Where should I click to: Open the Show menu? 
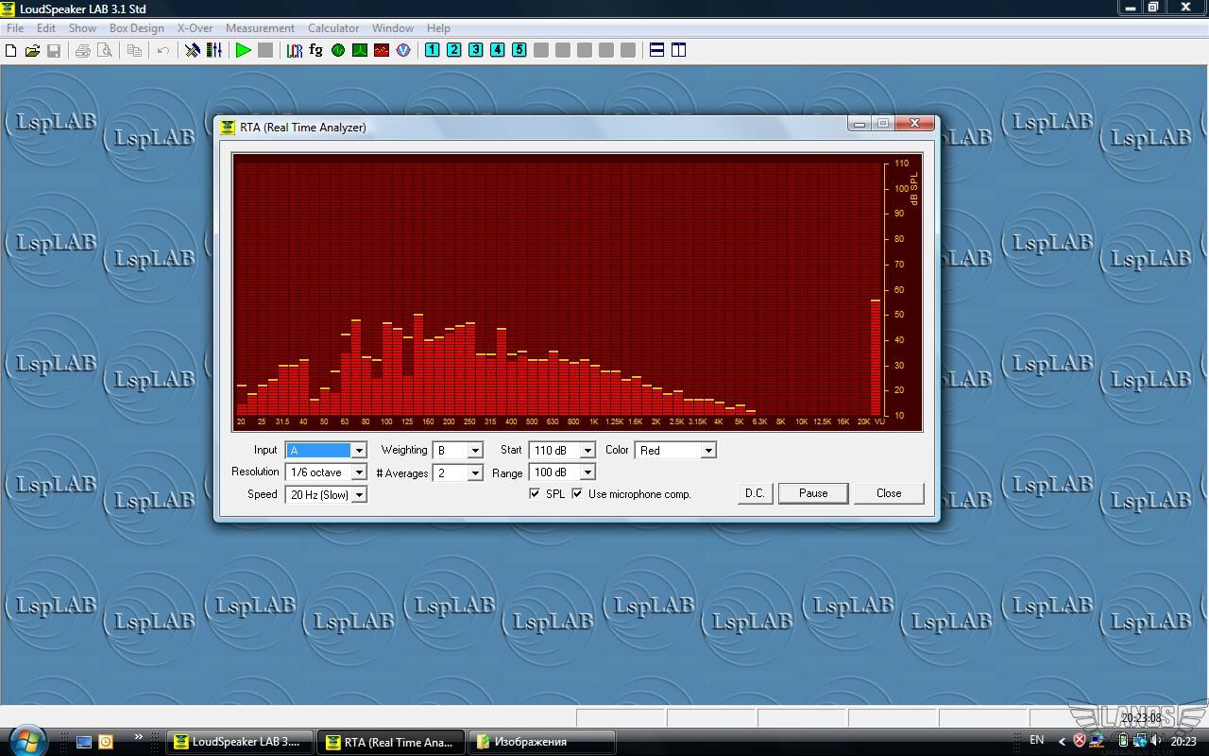click(82, 28)
